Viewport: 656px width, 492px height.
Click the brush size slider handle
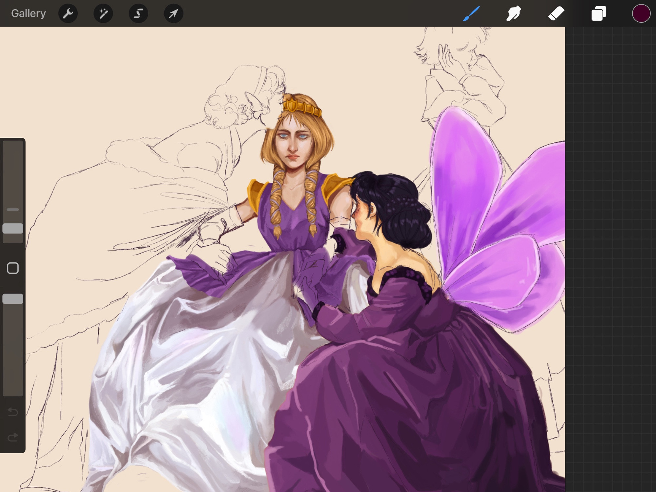(13, 228)
